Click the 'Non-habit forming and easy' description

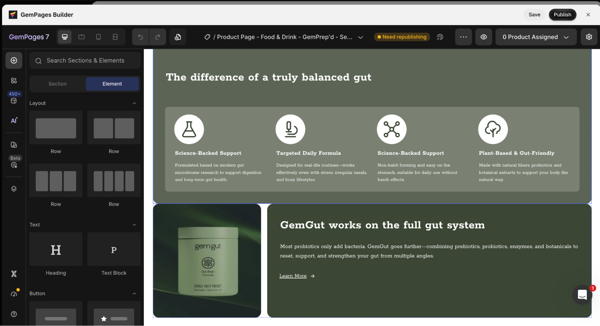point(418,172)
